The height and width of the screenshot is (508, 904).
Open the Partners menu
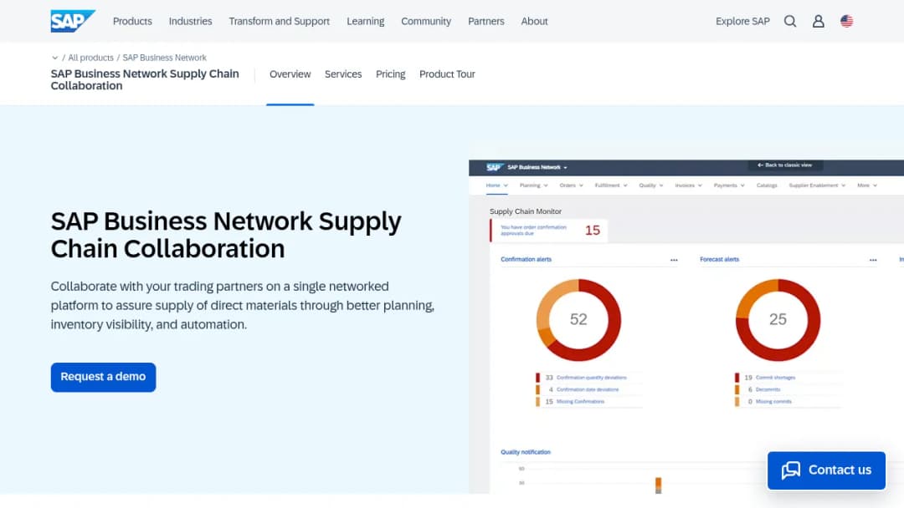point(486,21)
